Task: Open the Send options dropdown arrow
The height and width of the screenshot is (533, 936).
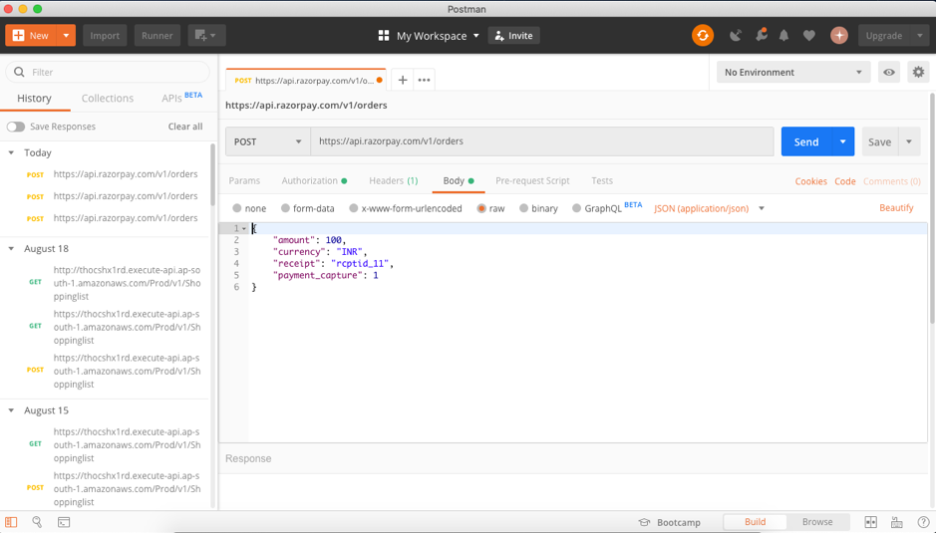Action: click(843, 141)
